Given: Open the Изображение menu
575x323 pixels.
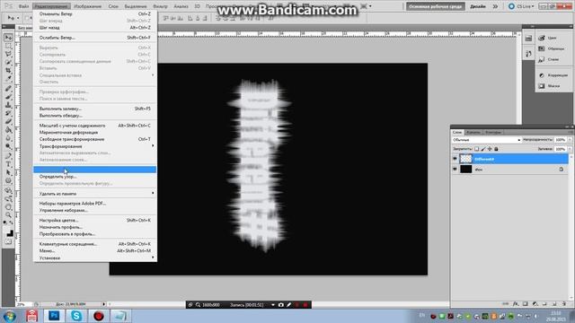Looking at the screenshot, I should [x=88, y=6].
